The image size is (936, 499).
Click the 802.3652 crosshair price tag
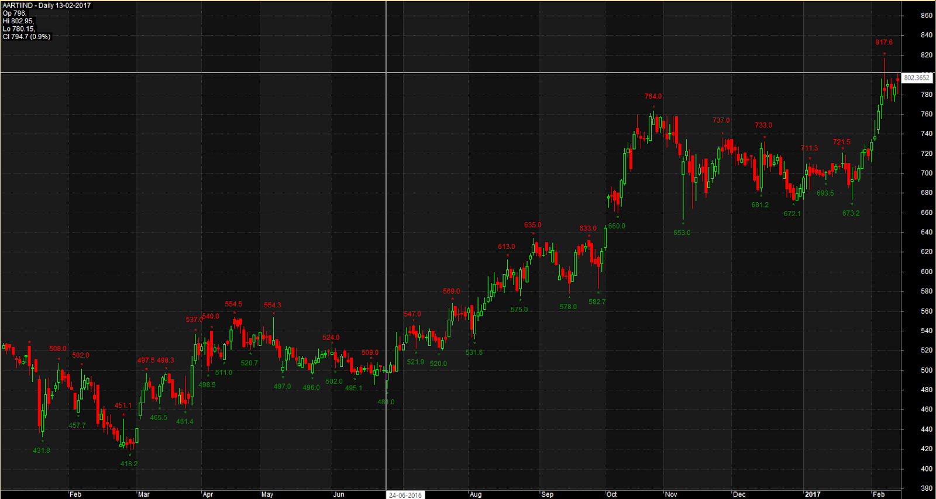(x=917, y=78)
